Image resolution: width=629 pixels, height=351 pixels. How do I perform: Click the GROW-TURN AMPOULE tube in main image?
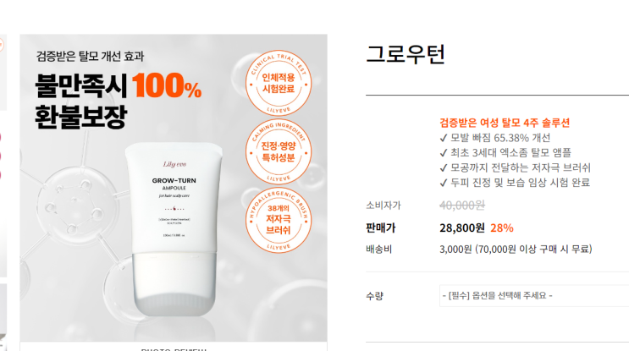(174, 229)
